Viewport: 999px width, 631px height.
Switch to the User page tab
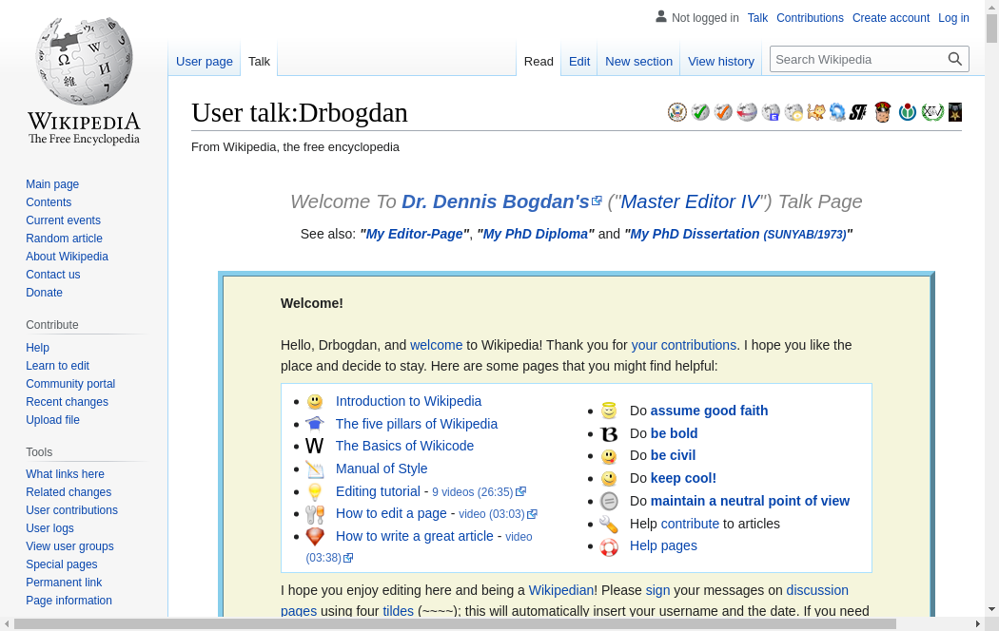pyautogui.click(x=205, y=61)
